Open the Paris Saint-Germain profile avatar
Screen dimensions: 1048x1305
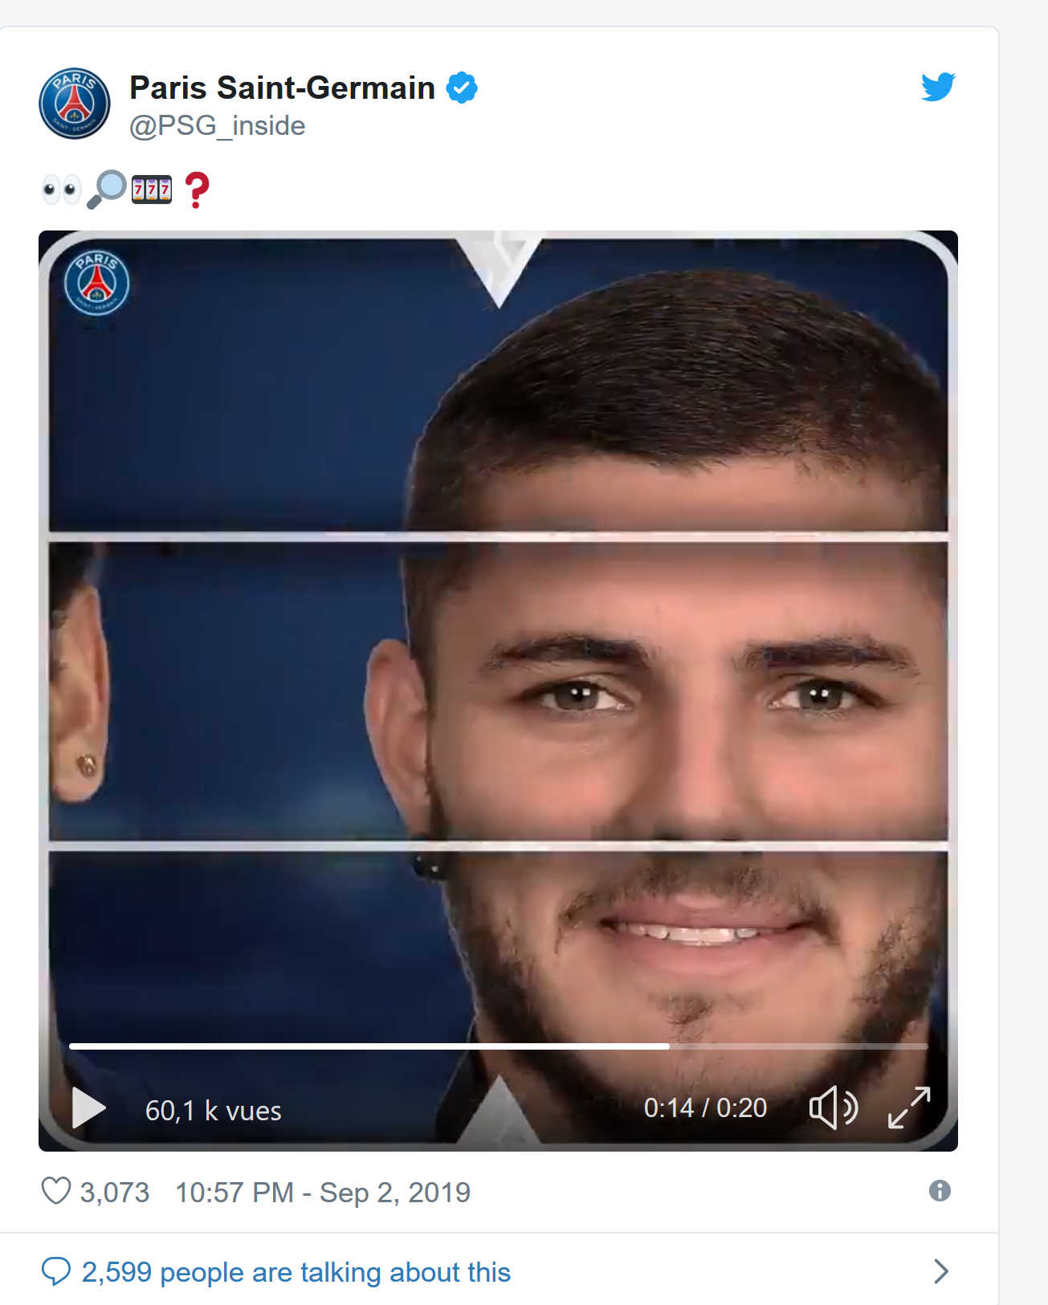[75, 104]
